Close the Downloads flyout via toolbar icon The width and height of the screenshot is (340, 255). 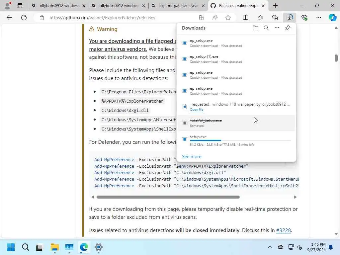point(290,18)
